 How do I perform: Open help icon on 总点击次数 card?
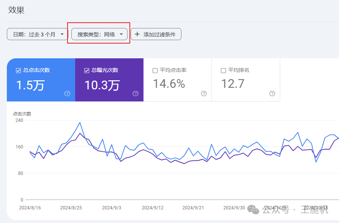[67, 94]
